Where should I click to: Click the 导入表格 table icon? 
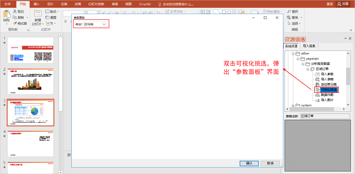[x=317, y=79]
